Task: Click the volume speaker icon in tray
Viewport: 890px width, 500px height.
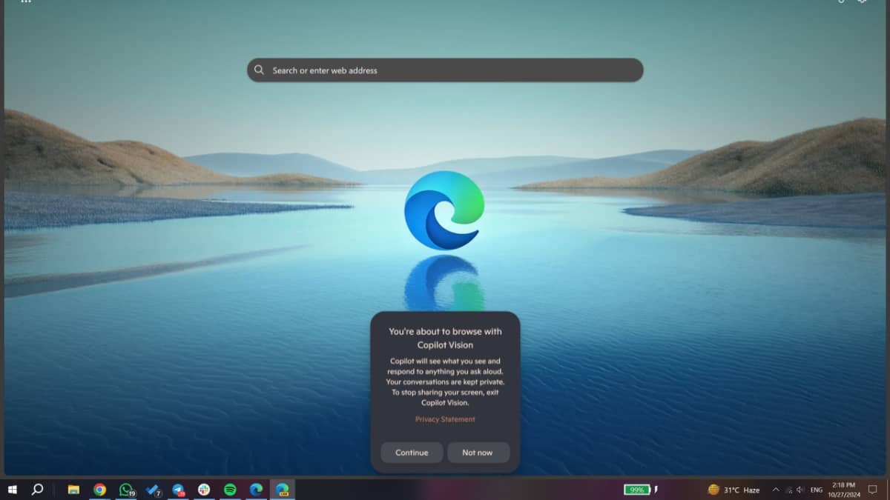Action: pyautogui.click(x=800, y=490)
